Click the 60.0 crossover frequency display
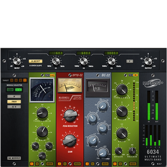The width and height of the screenshot is (167, 167). [56, 53]
